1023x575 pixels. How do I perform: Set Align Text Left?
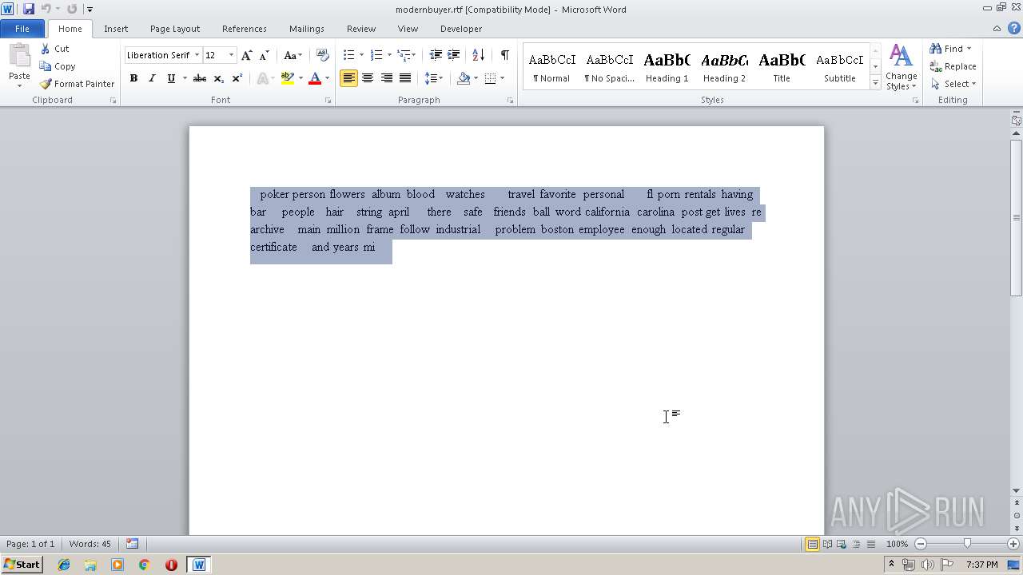(x=348, y=78)
